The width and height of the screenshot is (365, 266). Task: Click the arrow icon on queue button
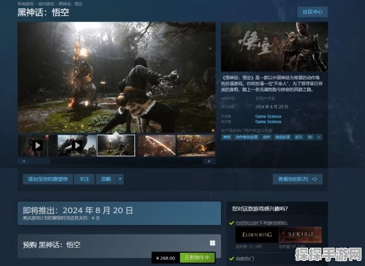[314, 179]
